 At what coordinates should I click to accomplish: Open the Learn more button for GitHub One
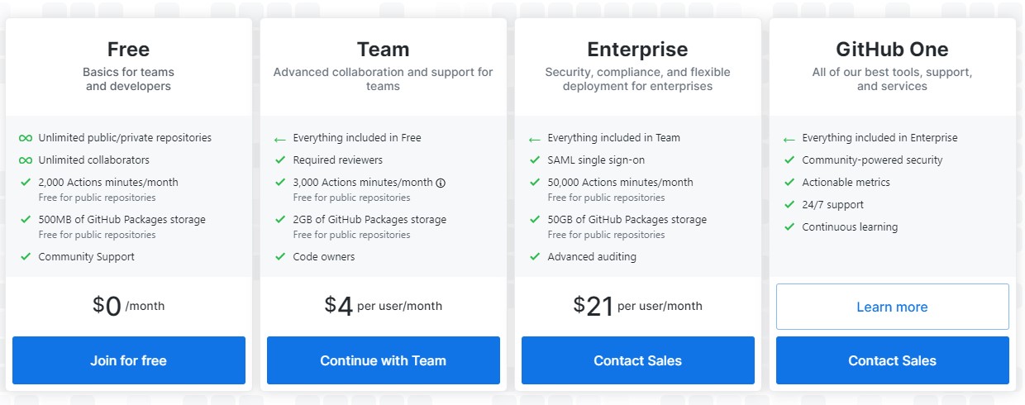[x=892, y=307]
